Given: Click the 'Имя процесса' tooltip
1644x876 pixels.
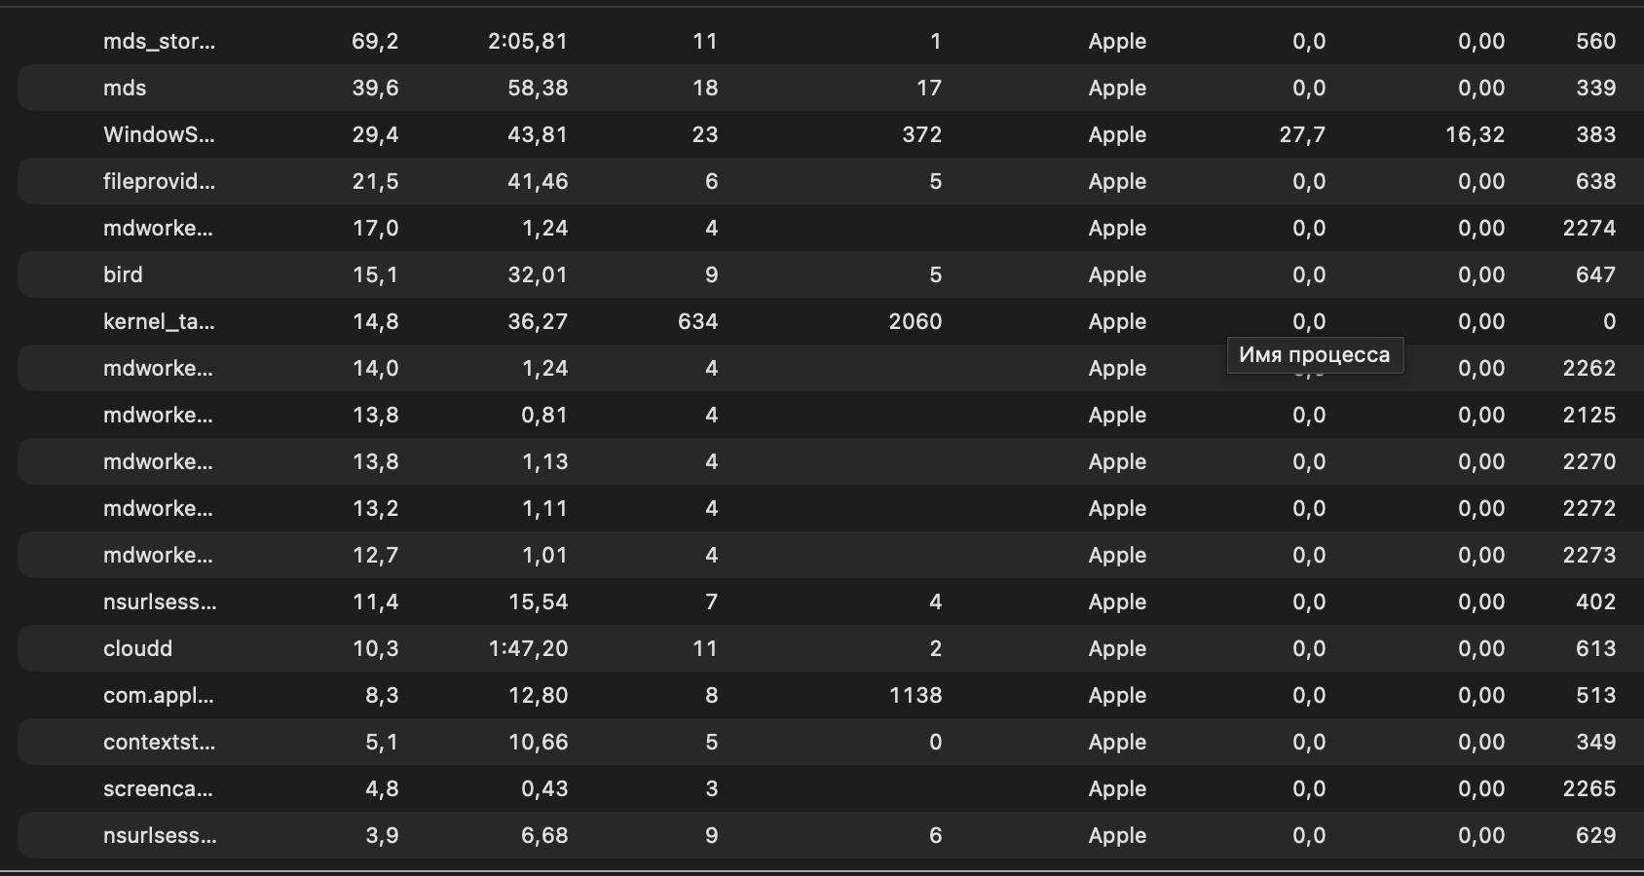Looking at the screenshot, I should point(1315,355).
